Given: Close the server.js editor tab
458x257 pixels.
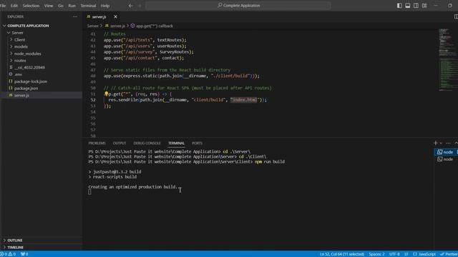Looking at the screenshot, I should point(115,16).
